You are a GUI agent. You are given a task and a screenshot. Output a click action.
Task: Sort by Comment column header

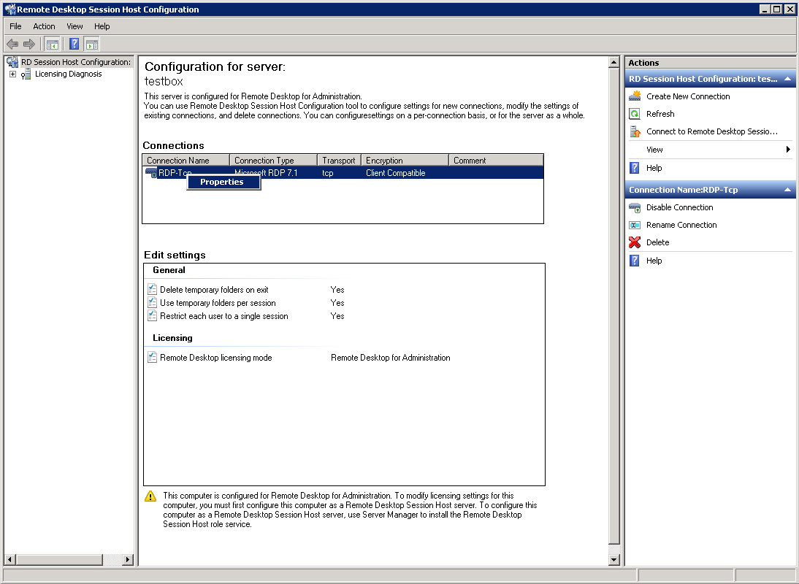(x=496, y=161)
